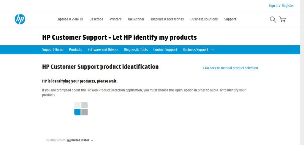Go to the Support Home tab
This screenshot has height=145, width=304.
(53, 50)
